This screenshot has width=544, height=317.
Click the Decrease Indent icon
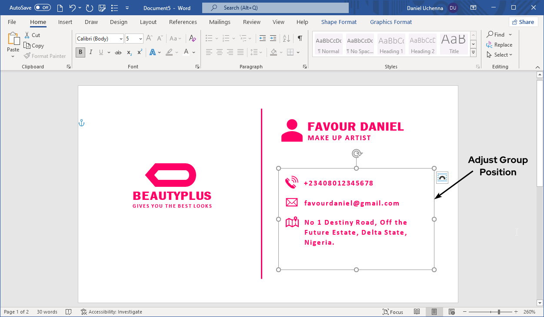click(262, 39)
